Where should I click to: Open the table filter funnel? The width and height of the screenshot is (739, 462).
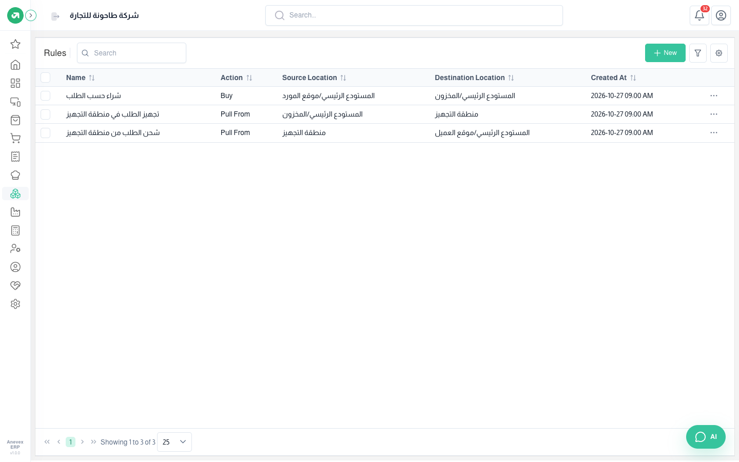[698, 53]
